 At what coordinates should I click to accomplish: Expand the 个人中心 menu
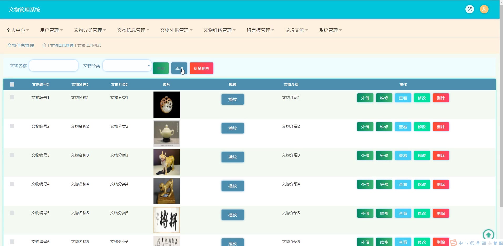point(18,30)
